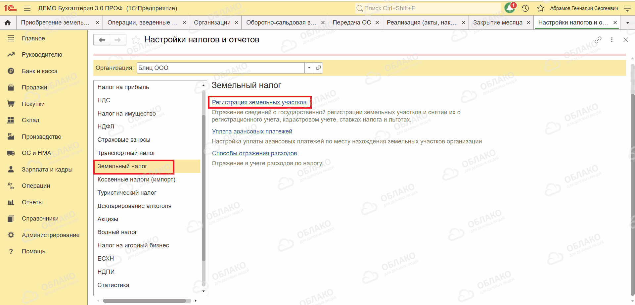The height and width of the screenshot is (305, 635).
Task: Select ЕСХН in the tax list
Action: (x=147, y=259)
